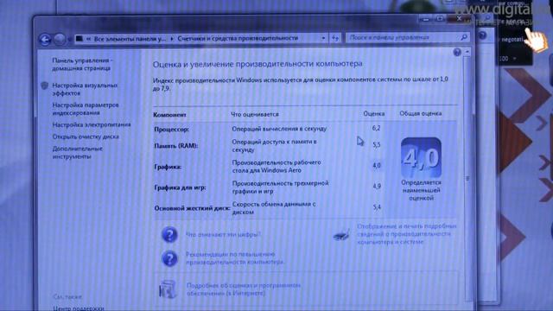Click the scroll-up arrow of the vertical scrollbar
553x311 pixels.
[467, 52]
